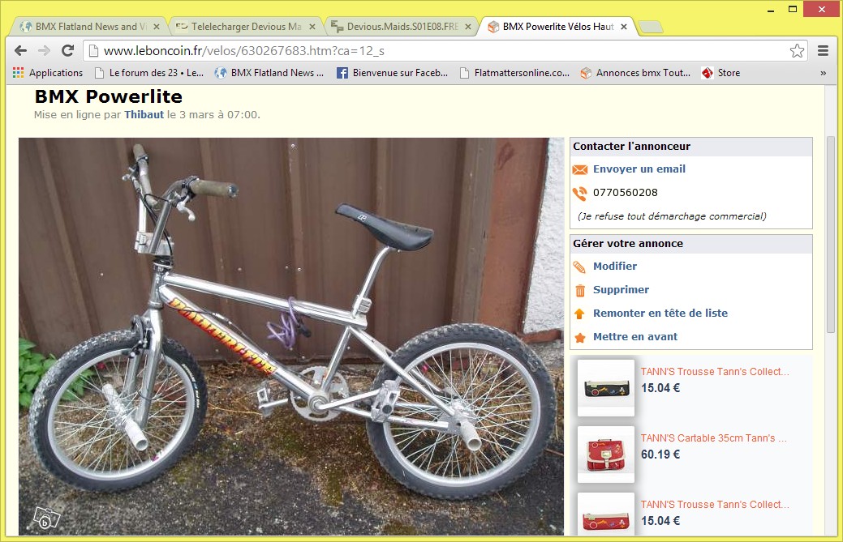843x542 pixels.
Task: Close the Devious.Maids.S01E08 tab
Action: [467, 26]
